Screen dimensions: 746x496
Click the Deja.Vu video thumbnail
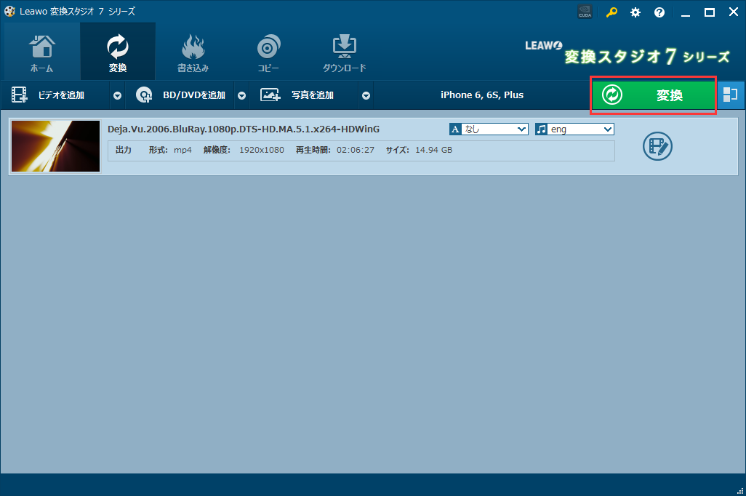tap(55, 146)
